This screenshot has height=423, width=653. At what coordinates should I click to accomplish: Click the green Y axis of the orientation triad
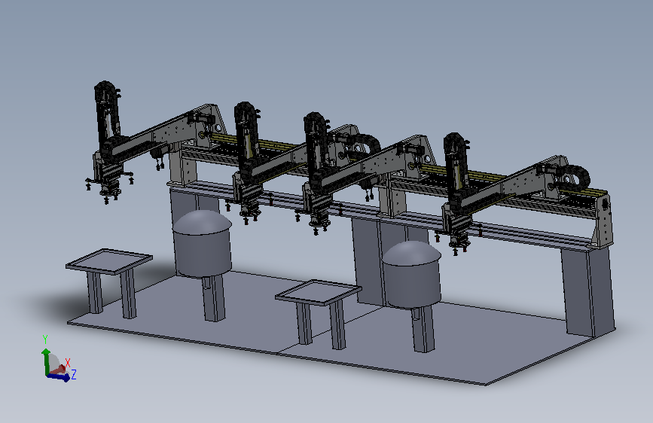point(45,361)
